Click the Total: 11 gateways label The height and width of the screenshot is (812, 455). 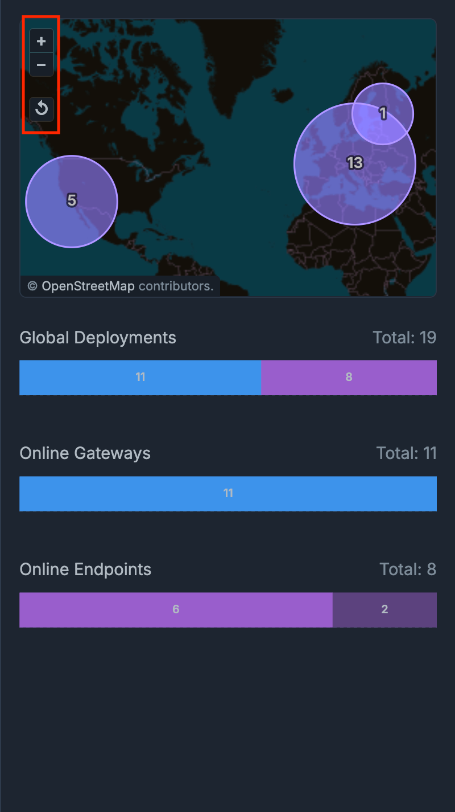[406, 454]
